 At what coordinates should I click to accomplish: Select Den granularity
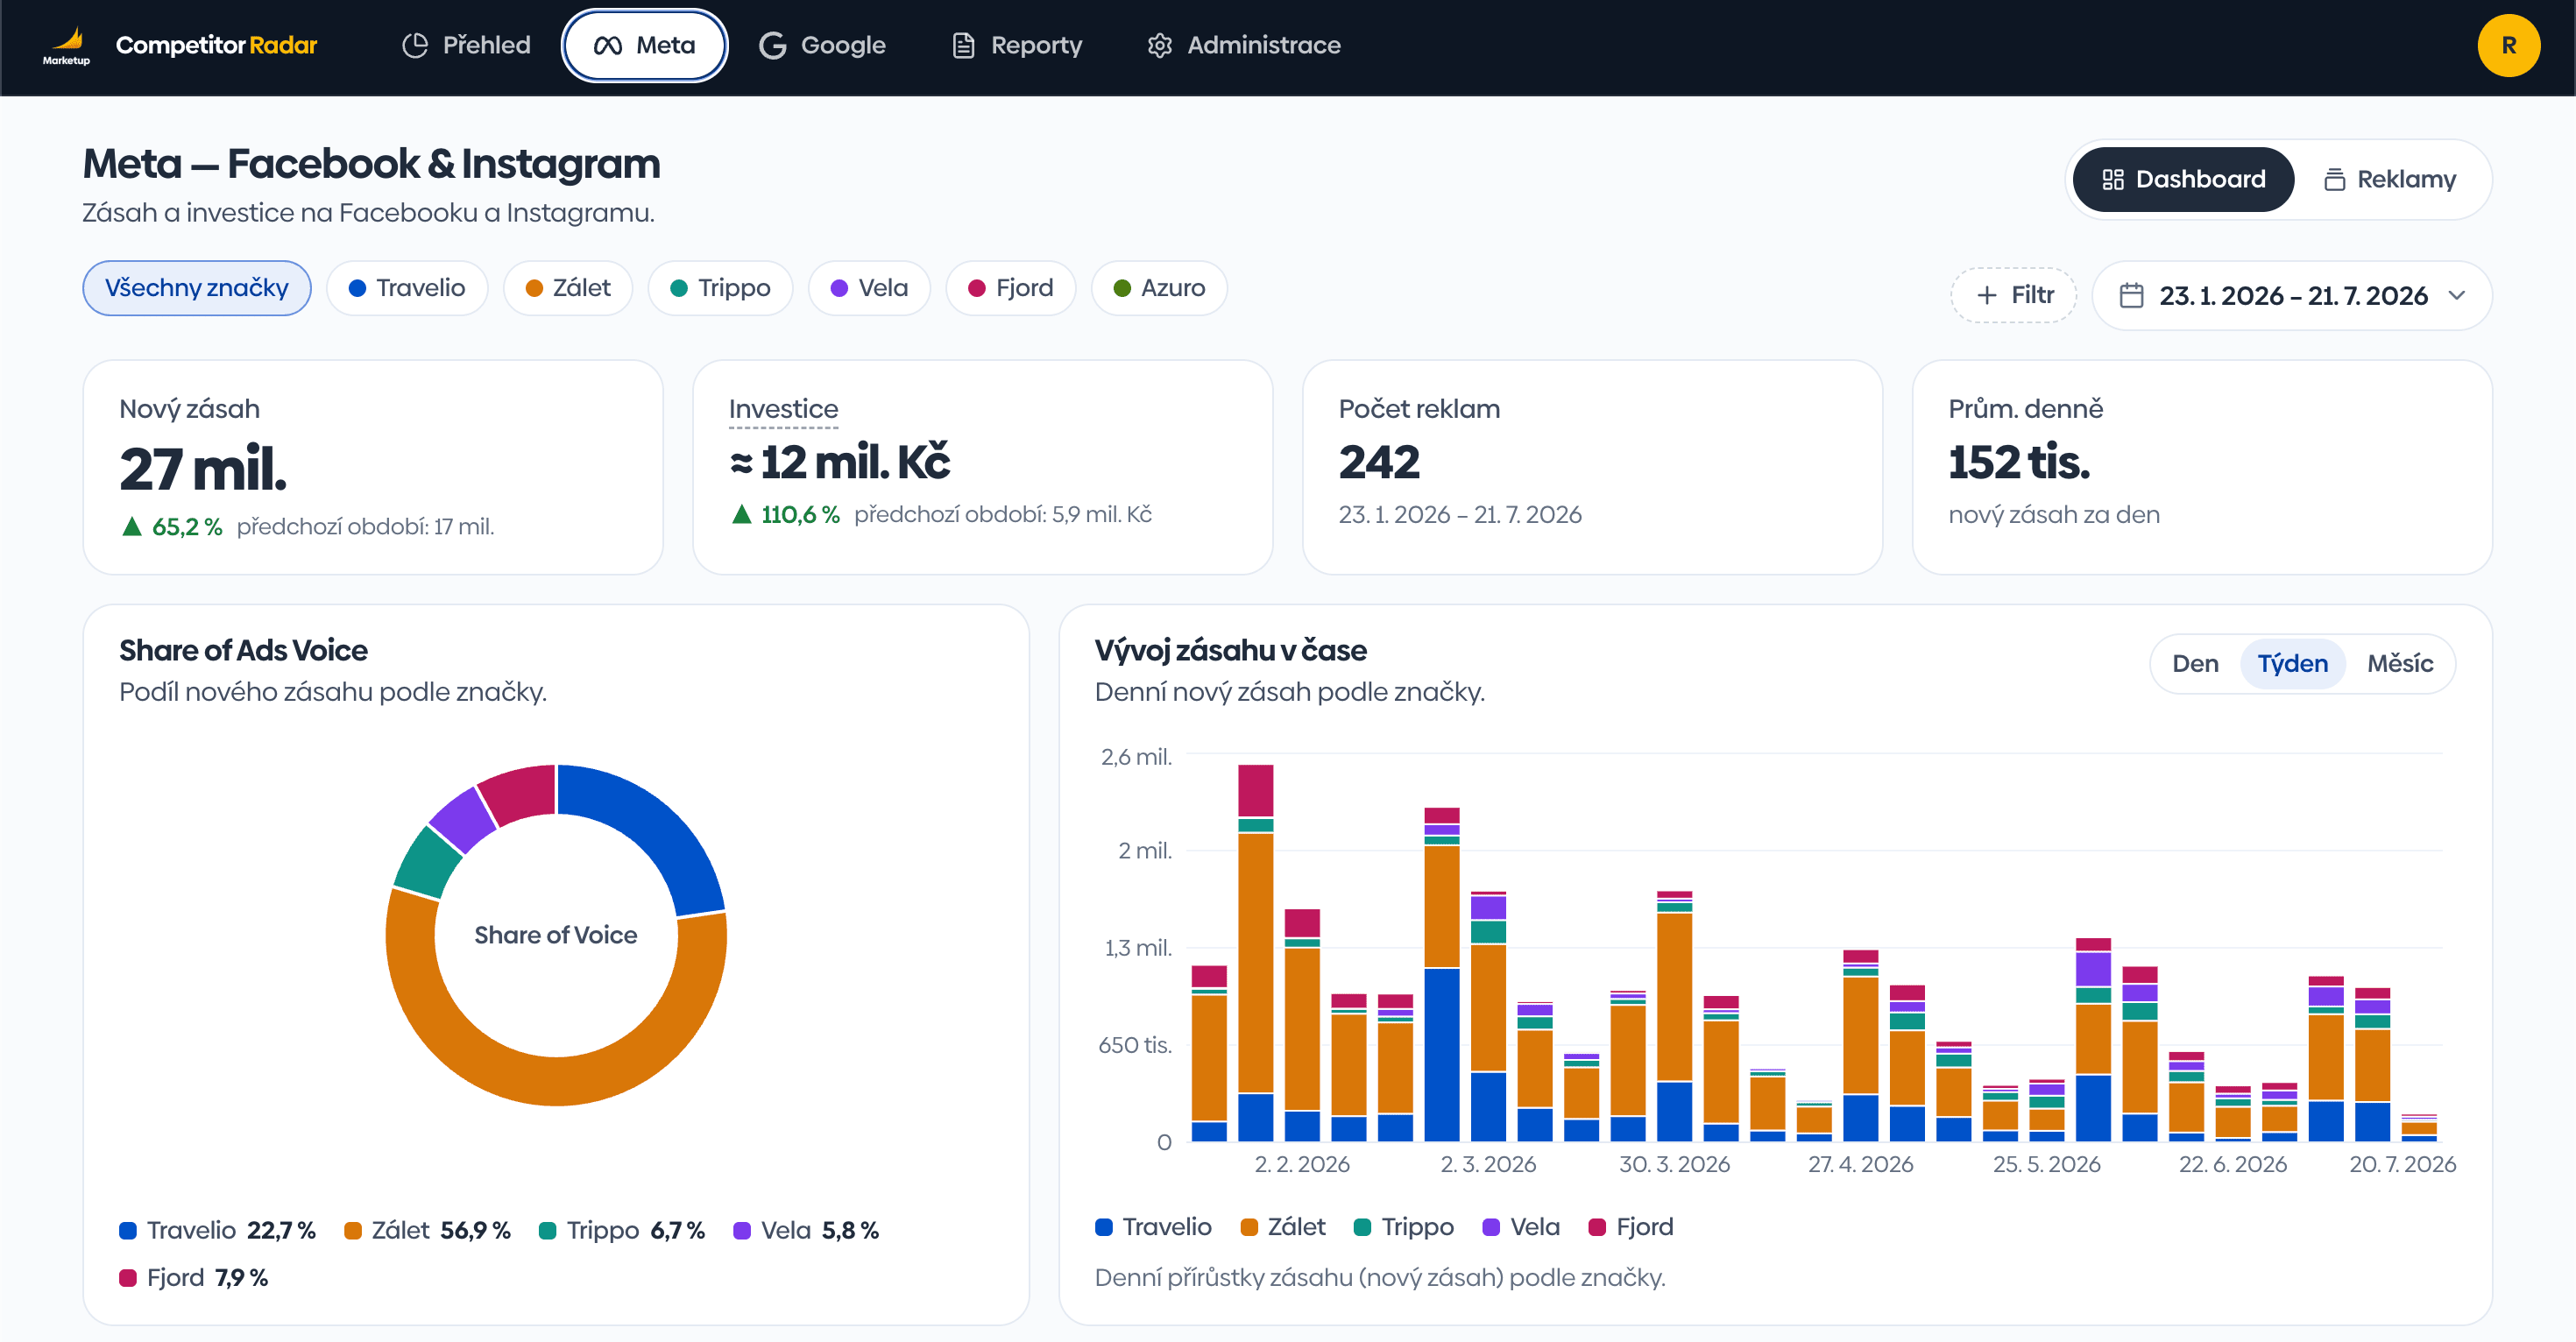[x=2195, y=664]
